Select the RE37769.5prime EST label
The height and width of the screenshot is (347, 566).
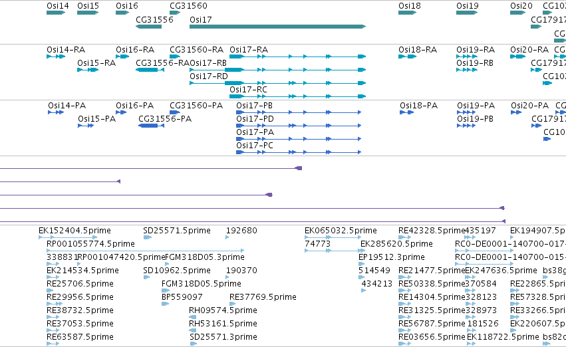point(263,297)
